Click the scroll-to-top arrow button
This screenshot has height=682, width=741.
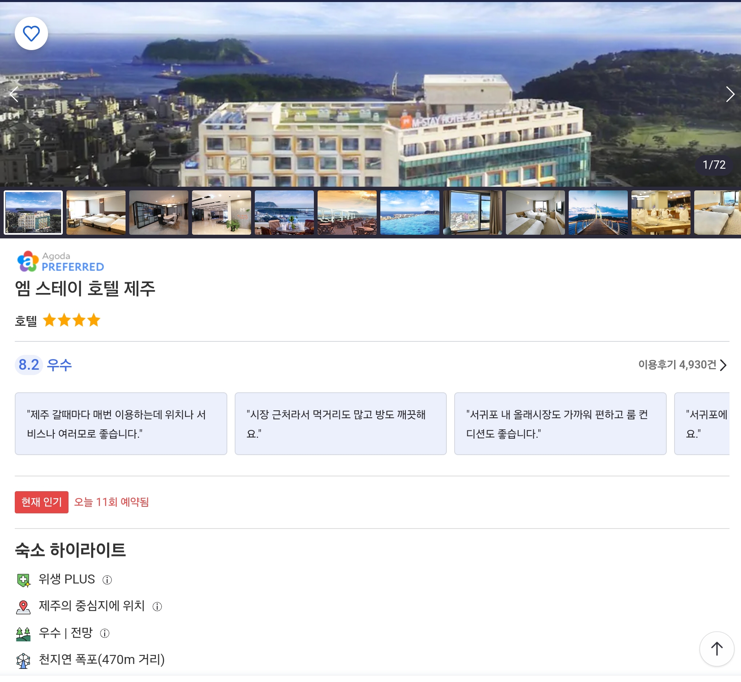tap(717, 649)
